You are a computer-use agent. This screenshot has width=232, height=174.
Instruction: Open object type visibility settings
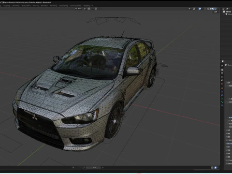tap(190, 9)
